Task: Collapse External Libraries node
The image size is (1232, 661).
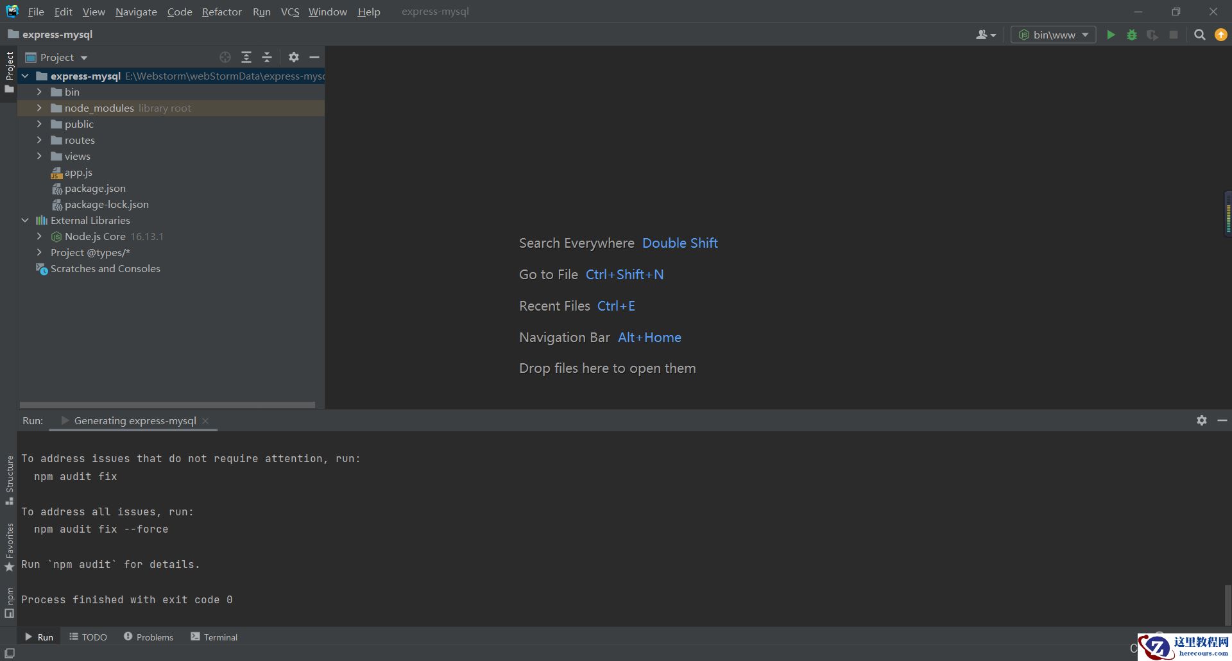Action: point(25,220)
